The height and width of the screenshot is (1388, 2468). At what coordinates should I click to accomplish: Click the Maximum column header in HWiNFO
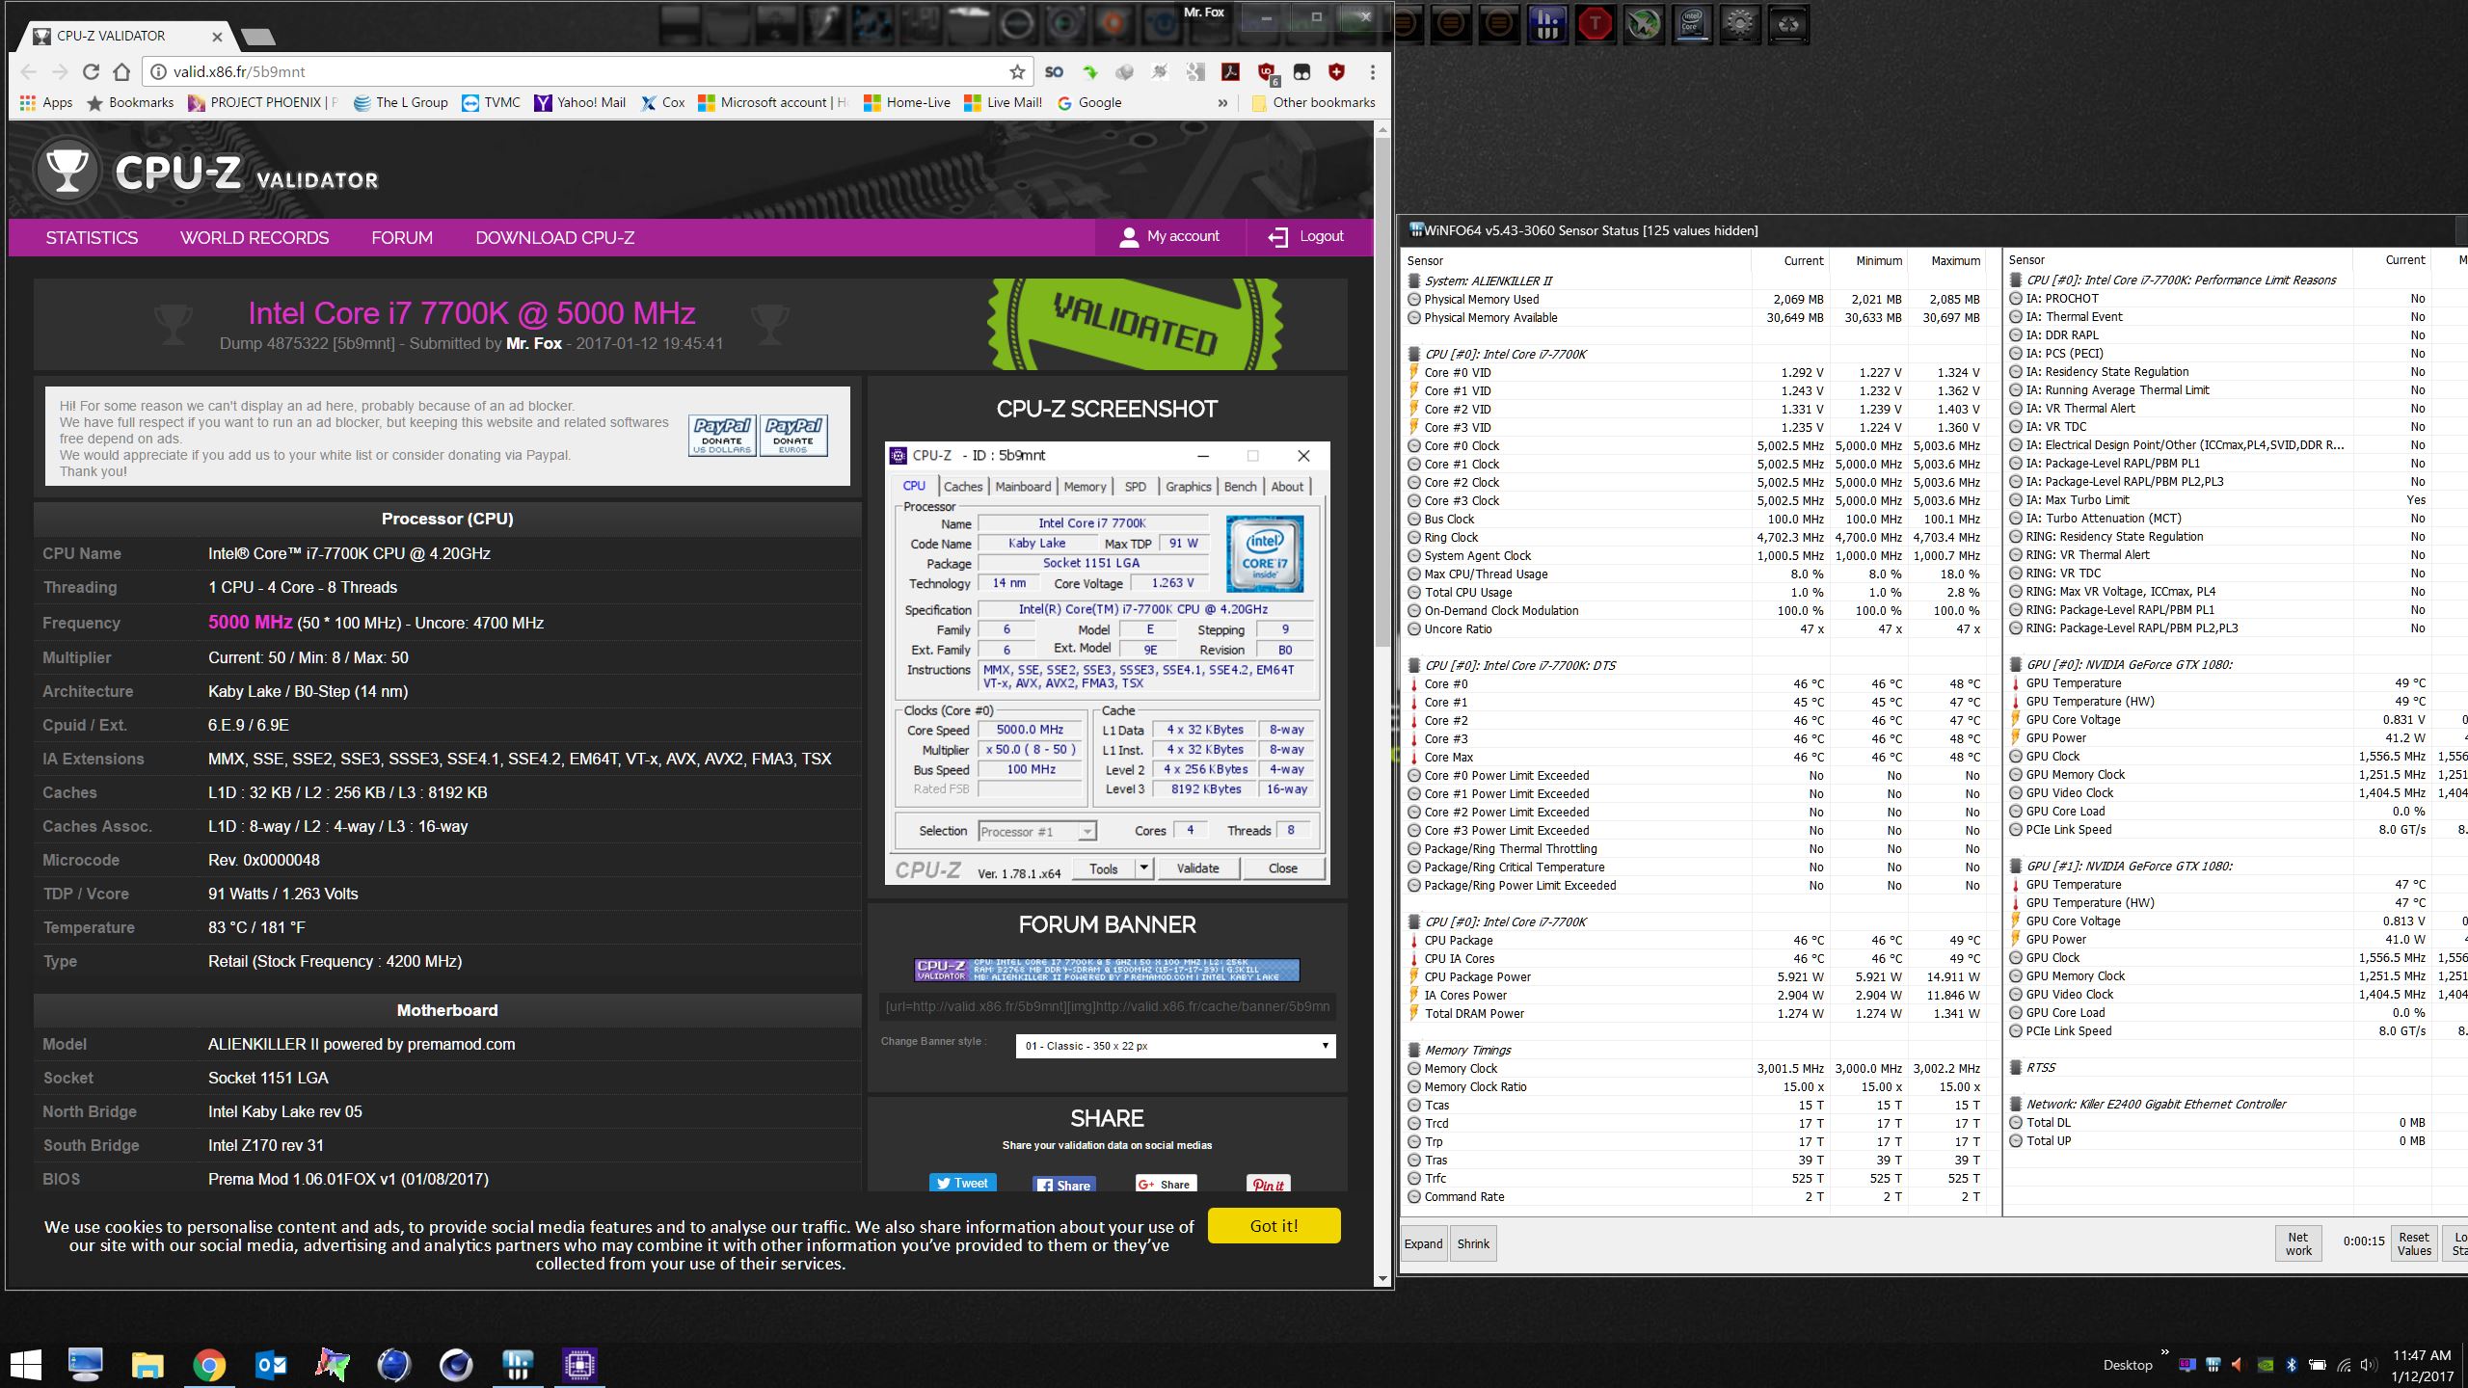1955,260
